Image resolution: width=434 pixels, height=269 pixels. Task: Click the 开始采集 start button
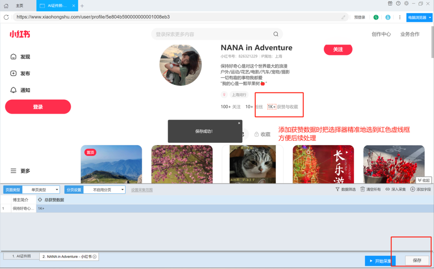coord(380,261)
